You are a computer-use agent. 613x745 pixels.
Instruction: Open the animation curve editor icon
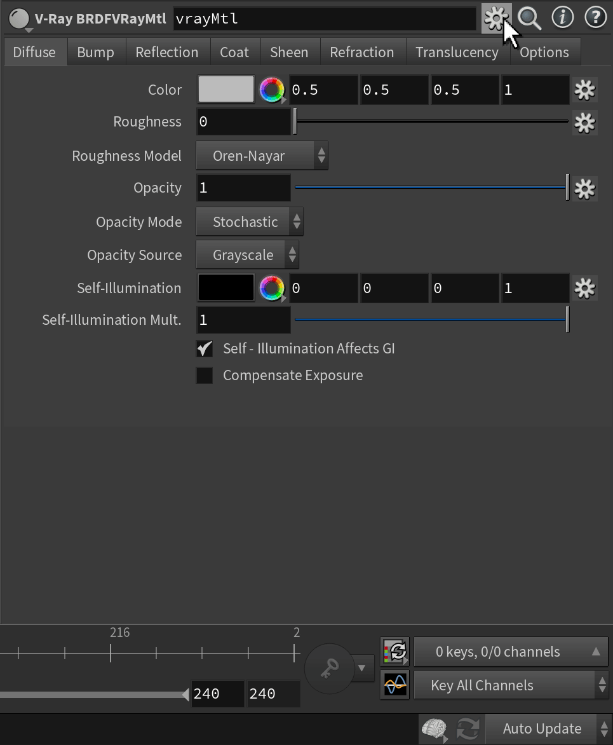point(395,685)
